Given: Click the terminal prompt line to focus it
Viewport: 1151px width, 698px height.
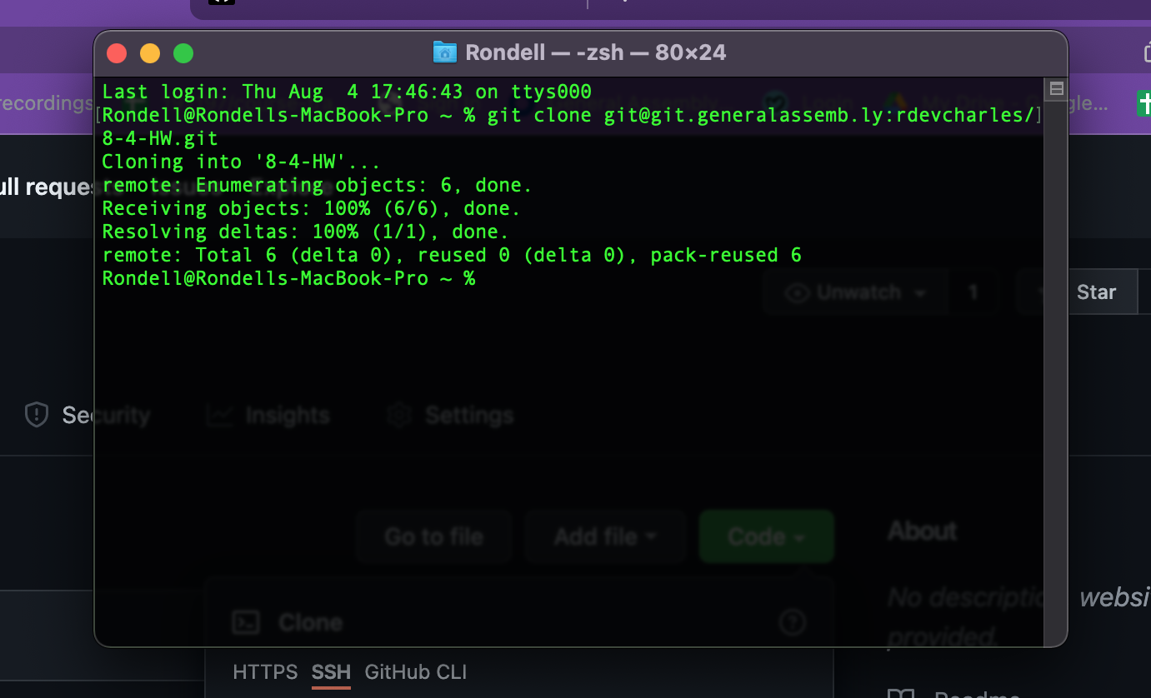Looking at the screenshot, I should click(x=290, y=278).
